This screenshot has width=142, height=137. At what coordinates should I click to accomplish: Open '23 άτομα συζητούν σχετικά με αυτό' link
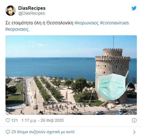43,132
